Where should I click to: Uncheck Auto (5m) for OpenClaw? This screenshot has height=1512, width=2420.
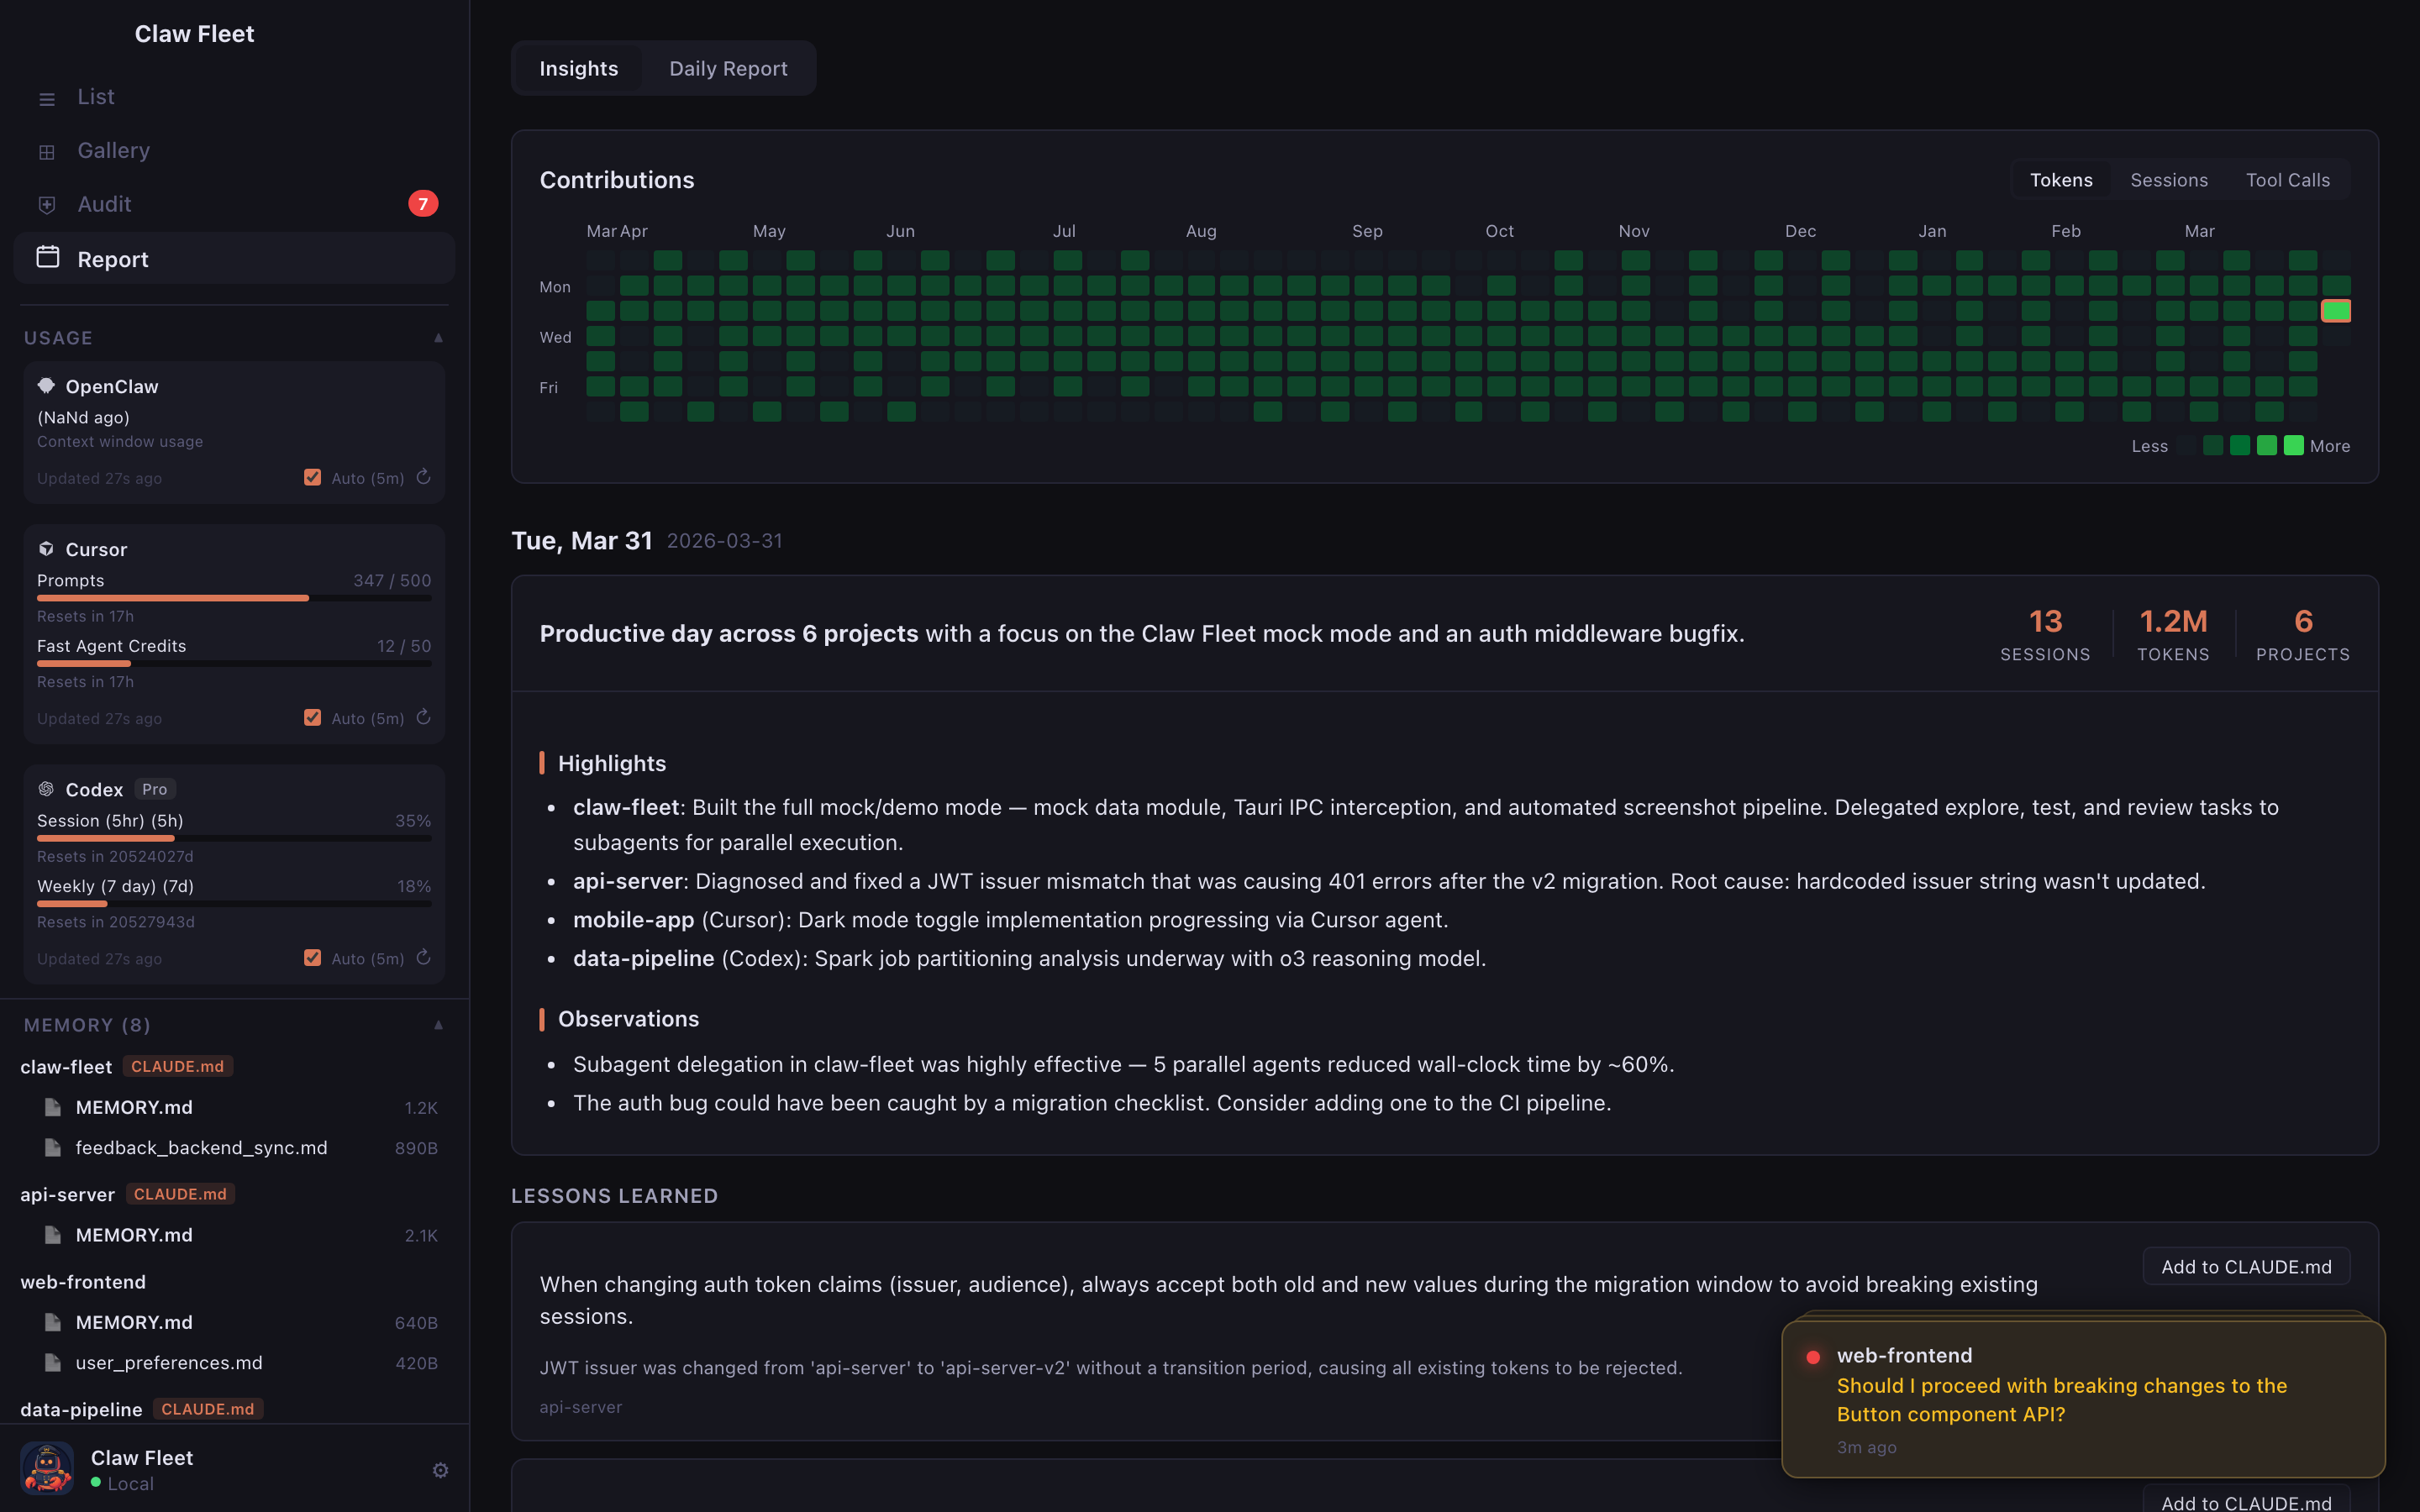312,477
